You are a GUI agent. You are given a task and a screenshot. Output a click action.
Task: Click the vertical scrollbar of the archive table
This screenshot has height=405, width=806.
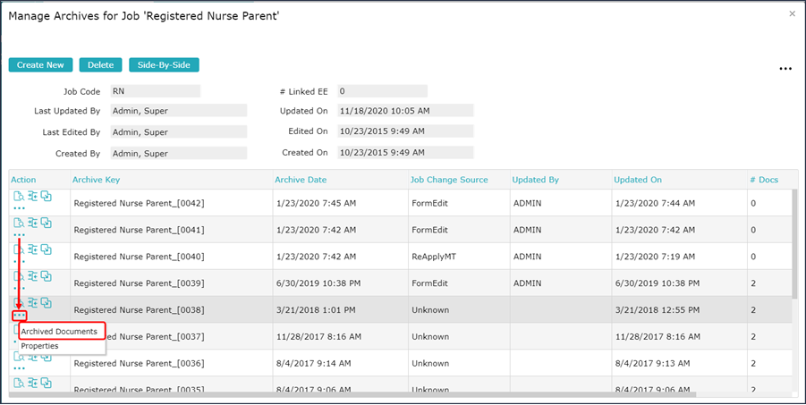point(793,250)
